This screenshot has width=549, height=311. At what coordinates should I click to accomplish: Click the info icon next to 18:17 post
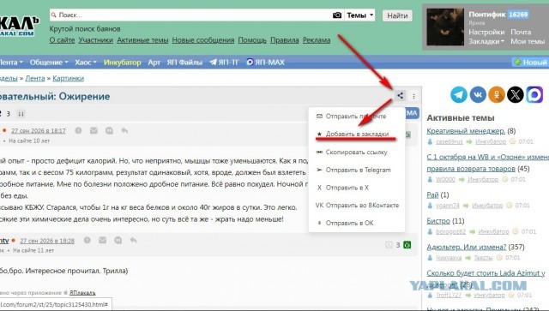[x=78, y=130]
